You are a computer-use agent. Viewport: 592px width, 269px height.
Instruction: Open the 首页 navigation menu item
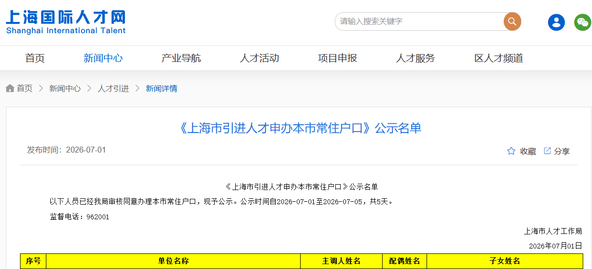click(35, 58)
